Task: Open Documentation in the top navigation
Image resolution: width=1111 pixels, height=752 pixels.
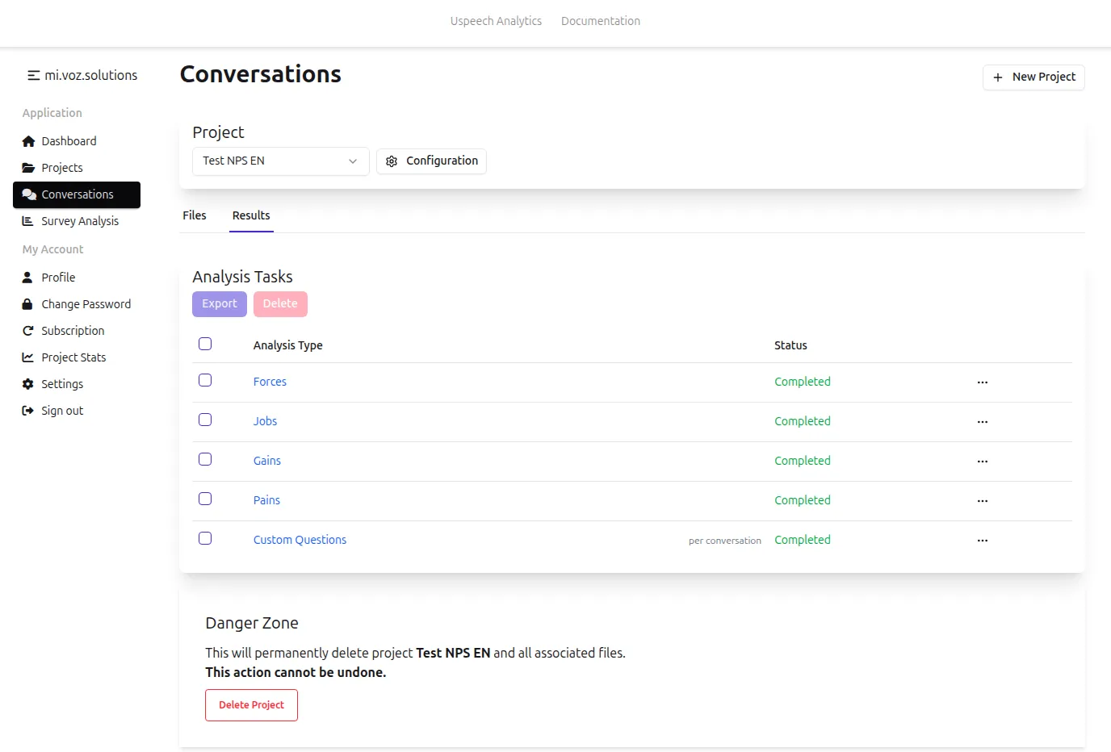Action: [x=600, y=21]
